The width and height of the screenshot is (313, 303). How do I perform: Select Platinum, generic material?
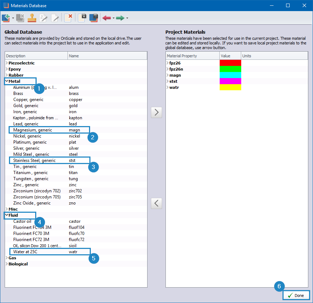click(x=76, y=142)
